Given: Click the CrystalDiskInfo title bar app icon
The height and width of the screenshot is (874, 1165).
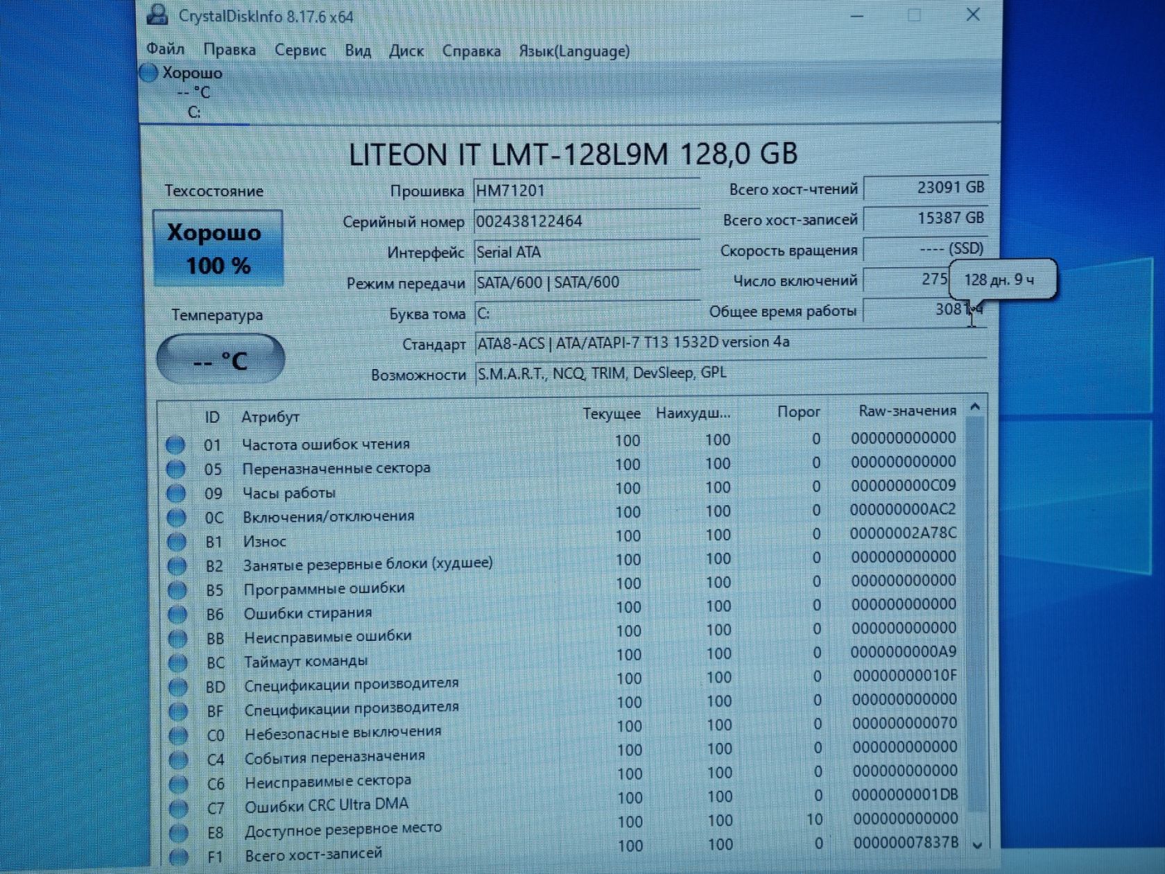Looking at the screenshot, I should pyautogui.click(x=157, y=14).
